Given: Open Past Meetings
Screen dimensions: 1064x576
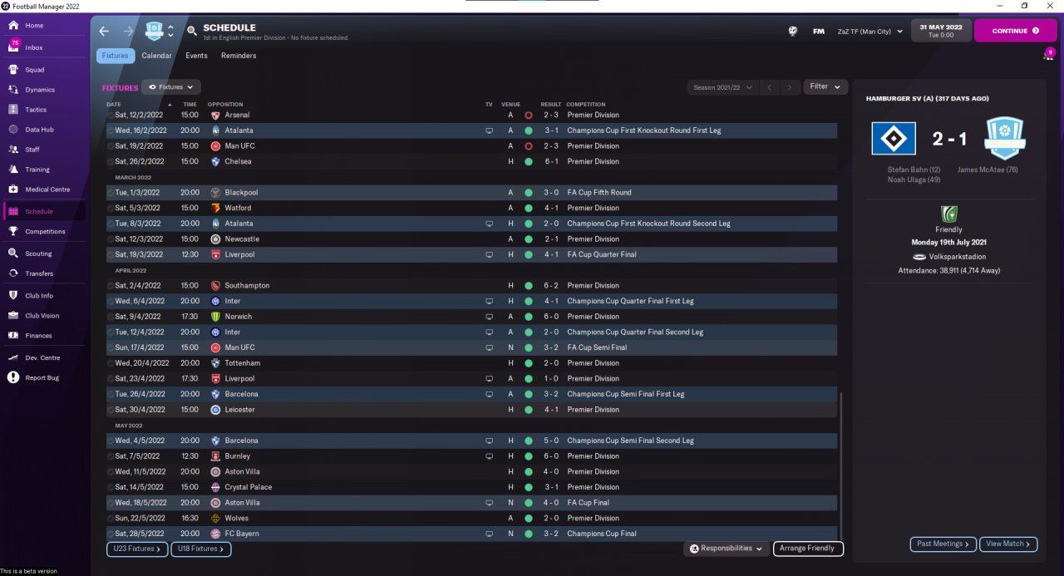Looking at the screenshot, I should 943,544.
